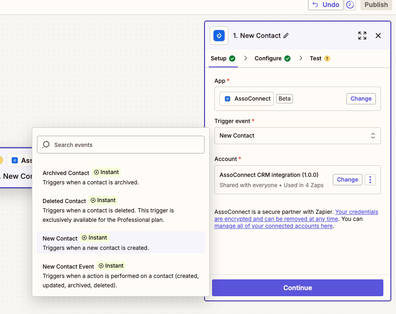Click Instant badge beside New Contact

(x=95, y=238)
